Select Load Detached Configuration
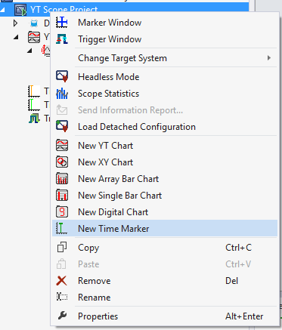Image resolution: width=282 pixels, height=330 pixels. click(165, 126)
